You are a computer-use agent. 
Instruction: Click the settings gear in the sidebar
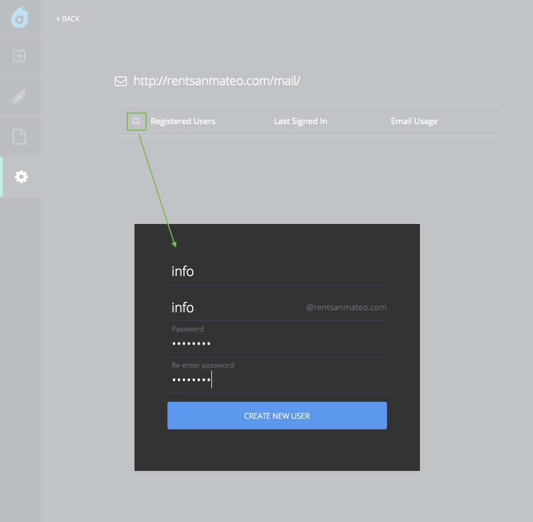pyautogui.click(x=21, y=177)
